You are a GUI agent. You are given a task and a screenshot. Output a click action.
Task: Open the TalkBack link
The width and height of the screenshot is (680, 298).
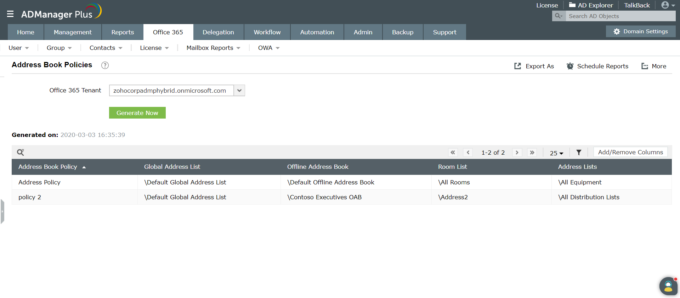[x=637, y=5]
